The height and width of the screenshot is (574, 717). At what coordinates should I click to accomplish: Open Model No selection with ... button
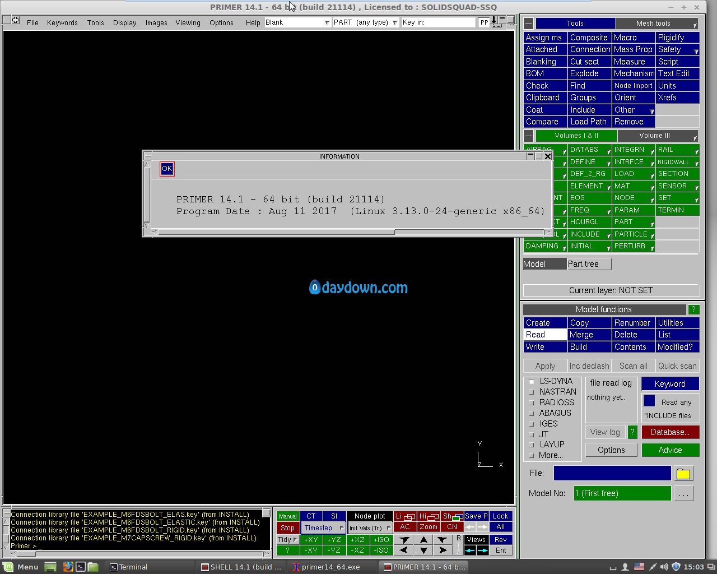pyautogui.click(x=683, y=493)
